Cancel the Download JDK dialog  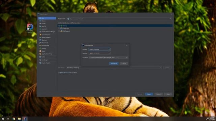click(x=124, y=64)
